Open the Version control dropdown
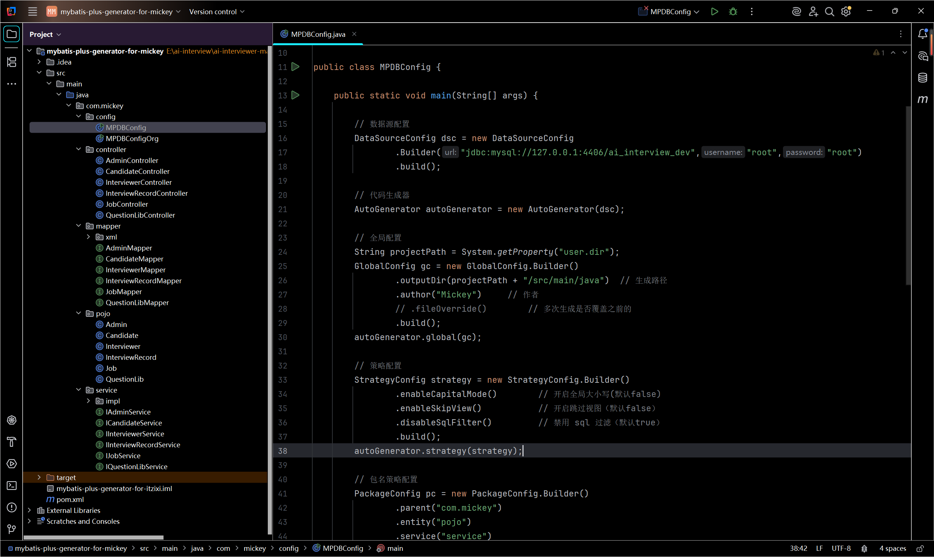 pos(217,12)
